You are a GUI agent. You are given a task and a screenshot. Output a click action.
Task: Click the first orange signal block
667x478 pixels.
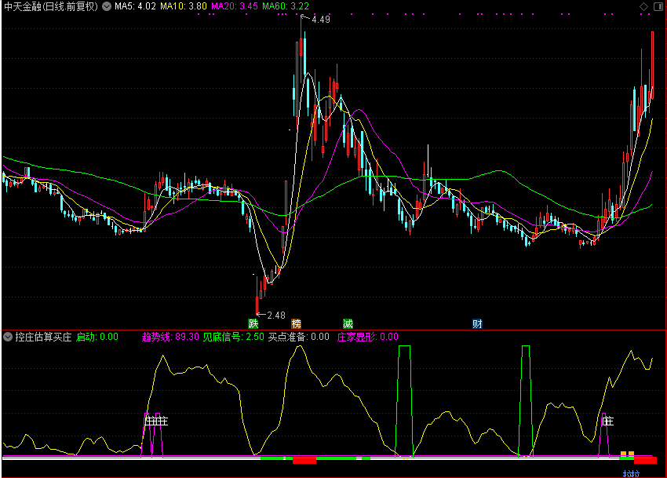624,454
